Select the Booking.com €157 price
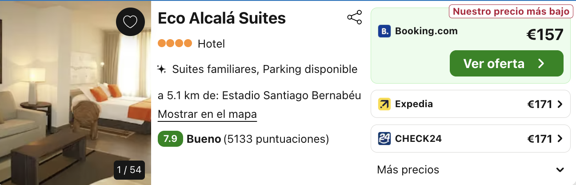Viewport: 576px width, 185px height. [545, 35]
